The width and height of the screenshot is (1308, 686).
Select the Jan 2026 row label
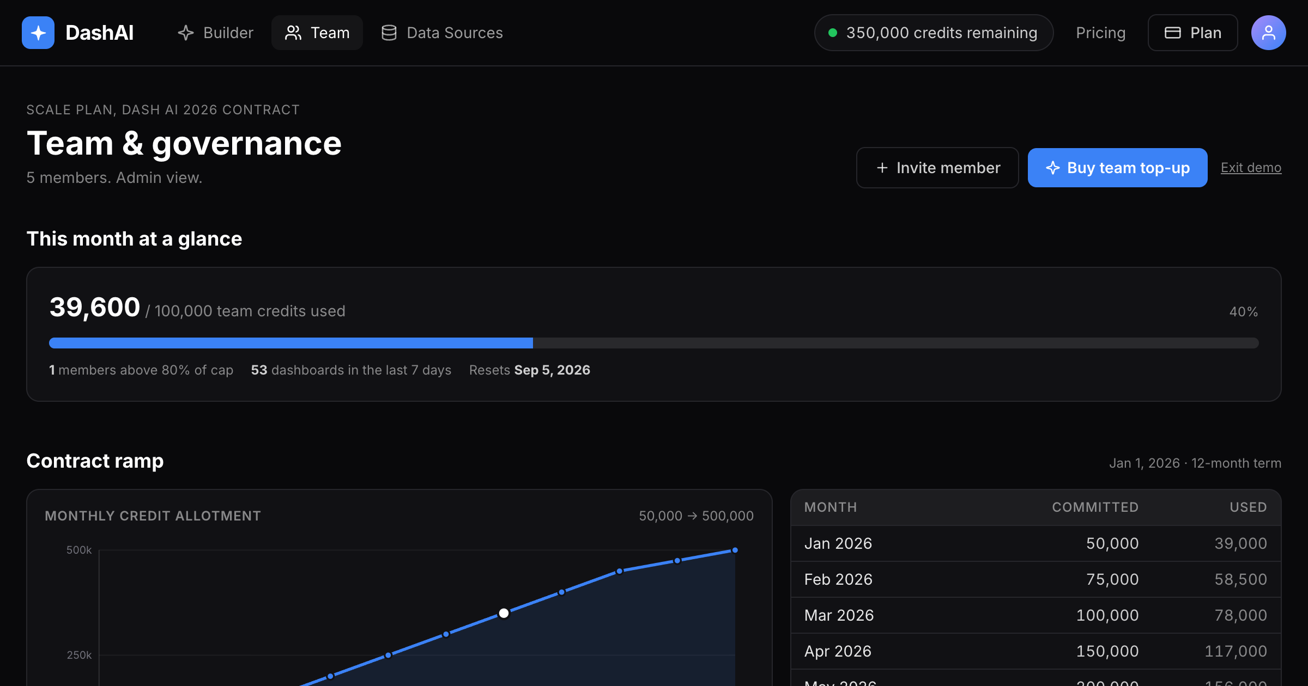click(x=838, y=543)
